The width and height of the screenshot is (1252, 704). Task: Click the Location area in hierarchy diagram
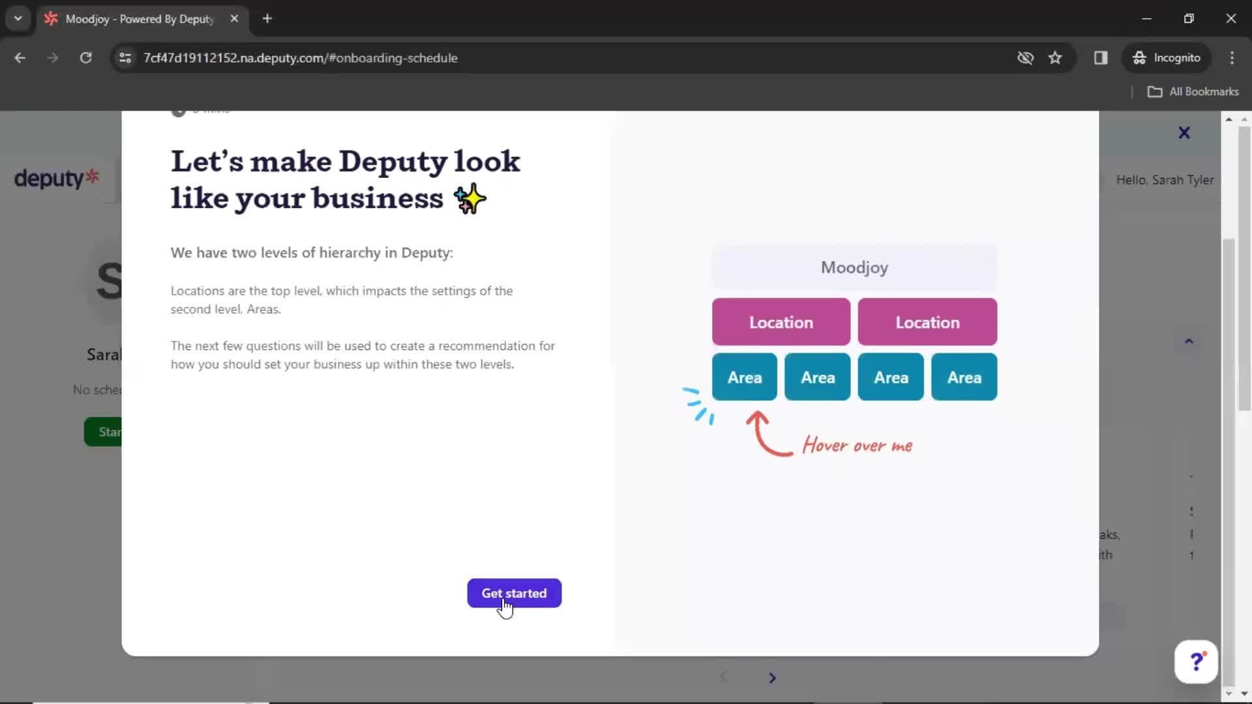coord(781,323)
